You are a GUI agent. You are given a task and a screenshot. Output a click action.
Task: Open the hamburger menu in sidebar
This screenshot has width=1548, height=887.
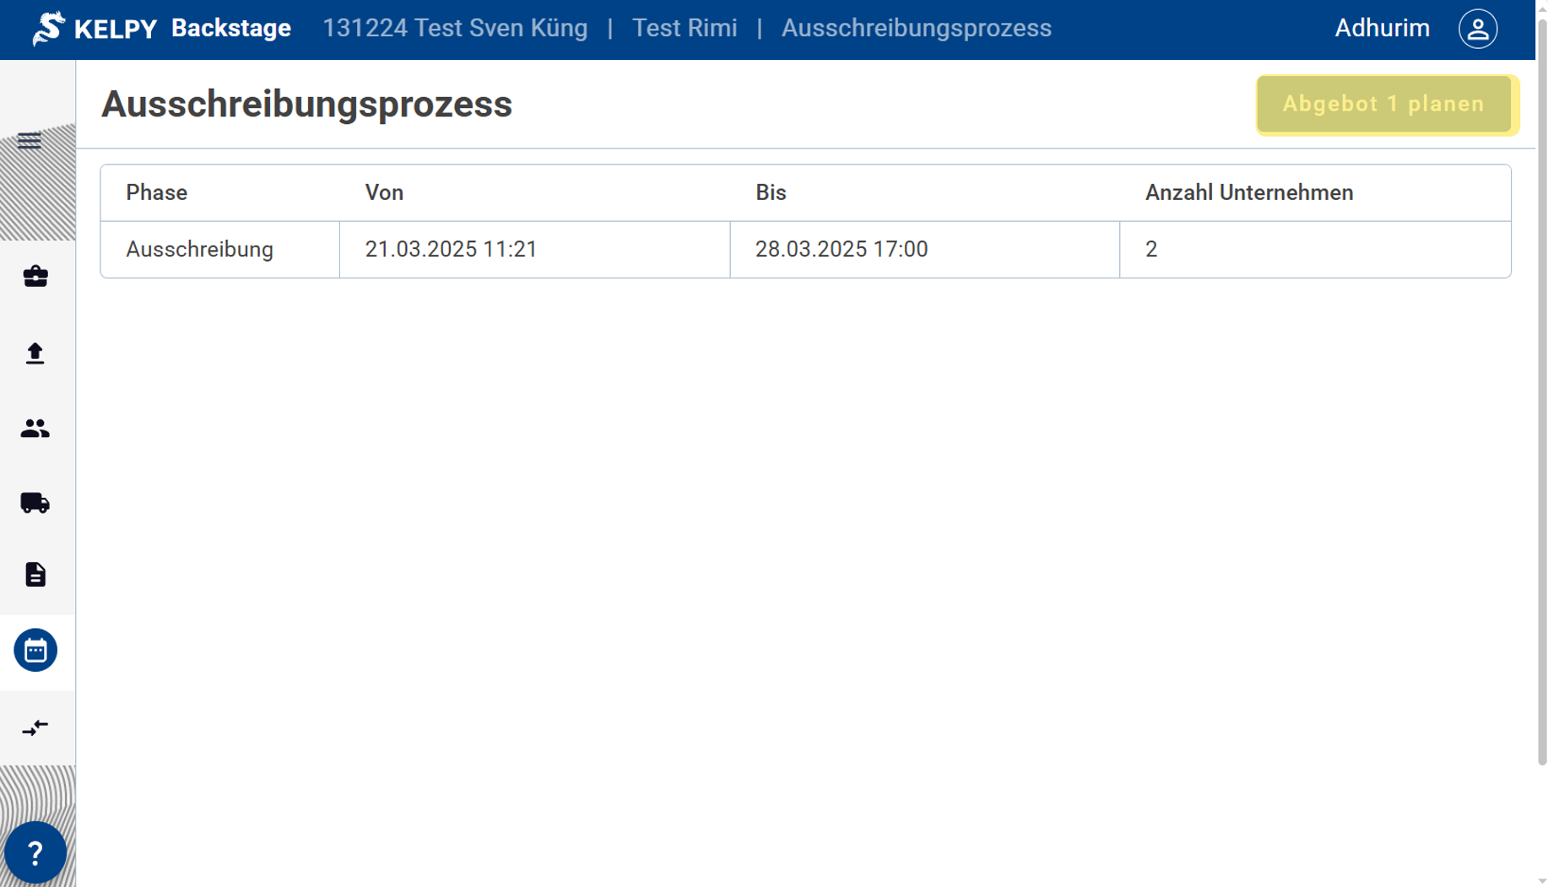(30, 141)
